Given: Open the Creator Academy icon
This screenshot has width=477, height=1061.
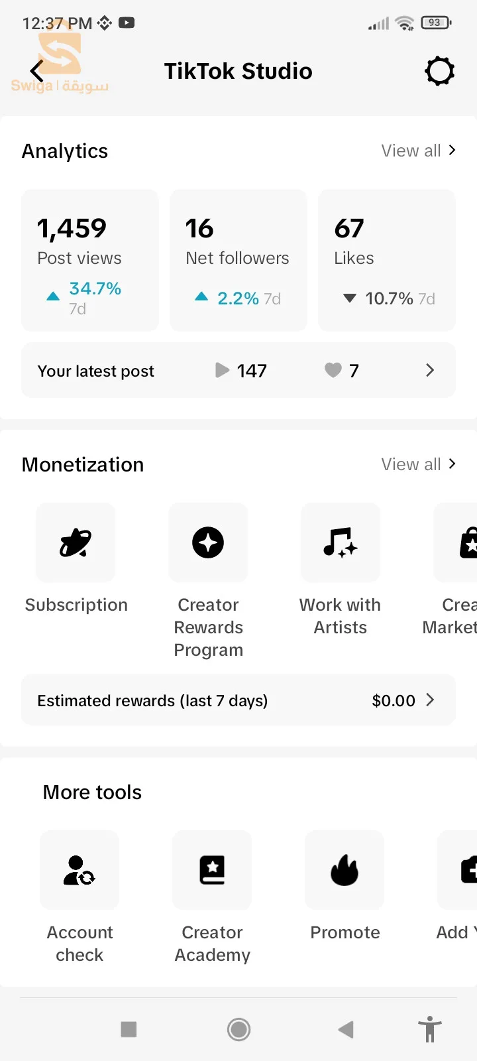Looking at the screenshot, I should [212, 870].
